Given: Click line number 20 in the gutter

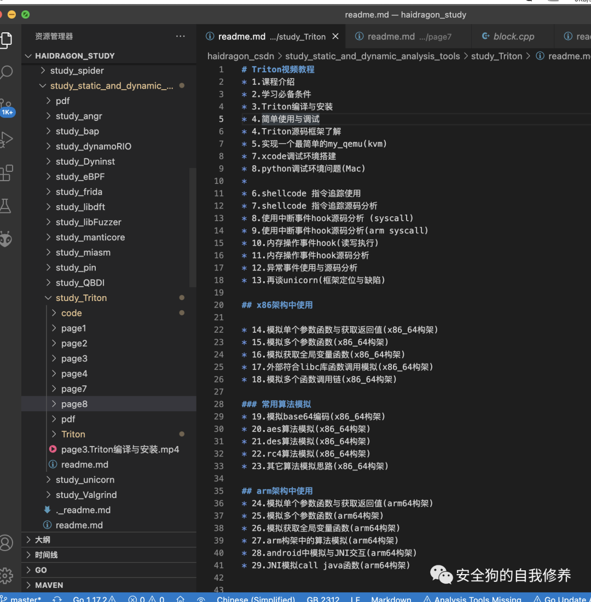Looking at the screenshot, I should (219, 305).
